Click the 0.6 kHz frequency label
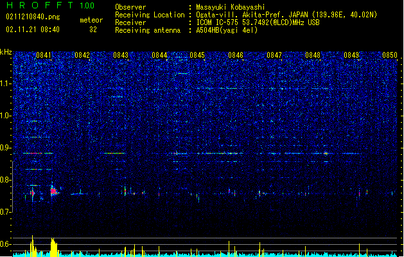 click(5, 244)
